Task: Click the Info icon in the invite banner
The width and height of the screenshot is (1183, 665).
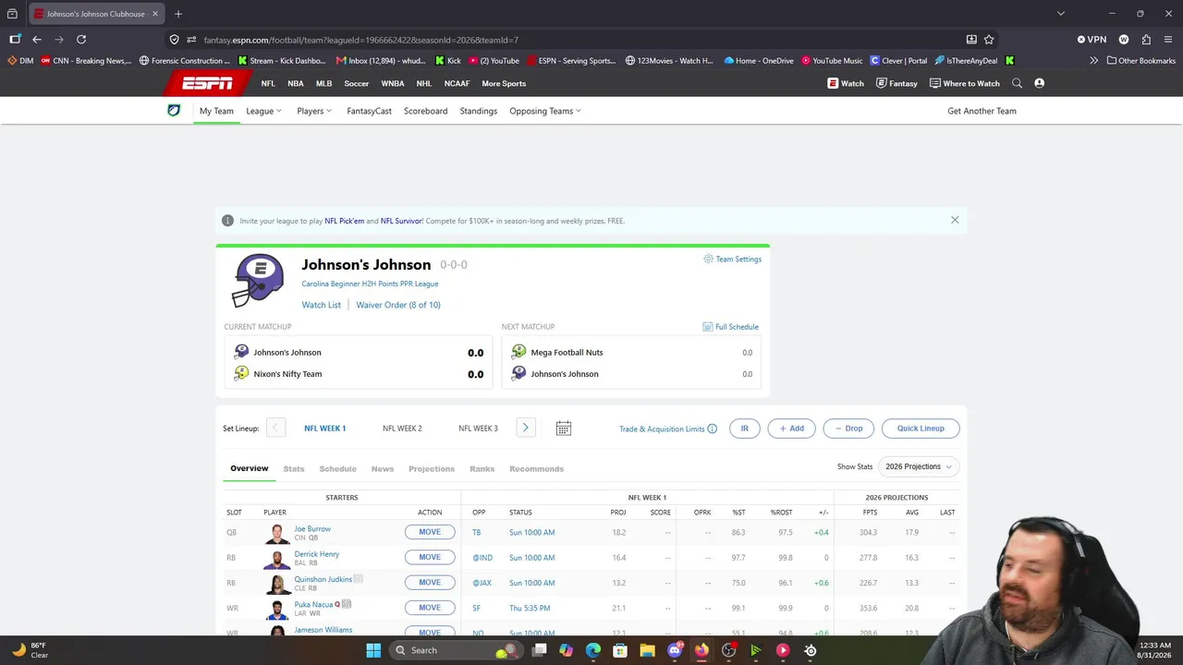Action: [227, 221]
